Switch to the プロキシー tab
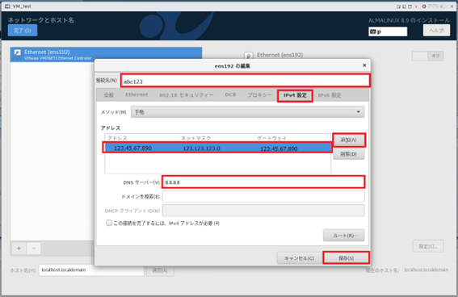The height and width of the screenshot is (297, 458). click(x=259, y=94)
